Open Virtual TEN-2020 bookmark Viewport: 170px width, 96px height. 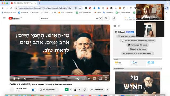pos(9,13)
